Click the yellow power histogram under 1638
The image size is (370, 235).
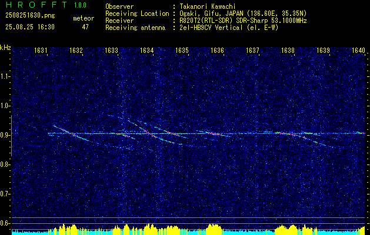[286, 229]
